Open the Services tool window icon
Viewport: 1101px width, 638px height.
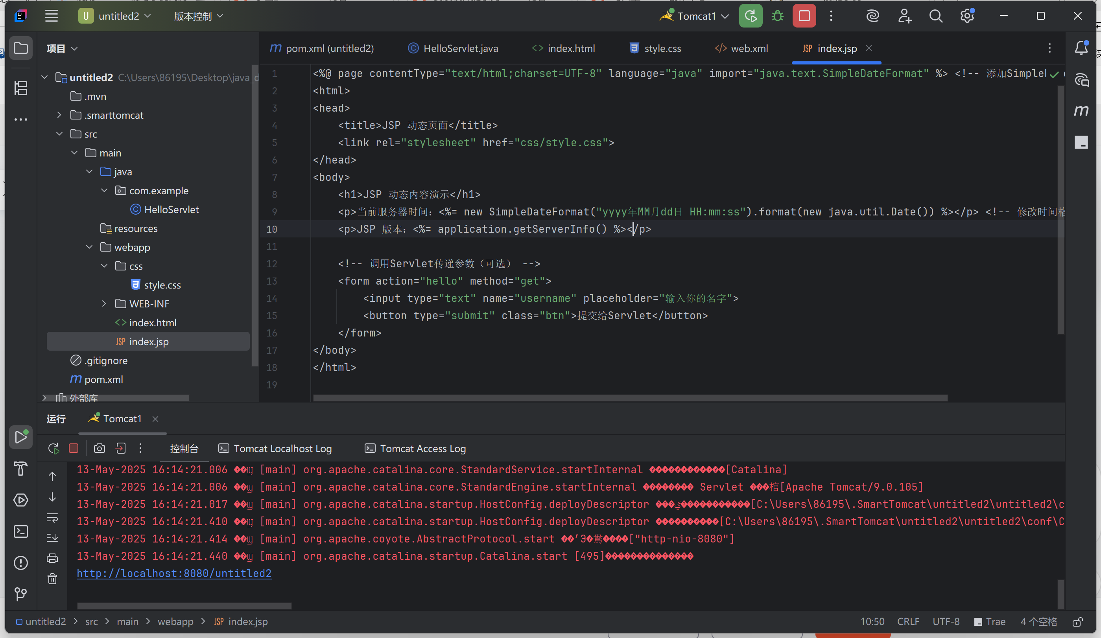tap(20, 500)
